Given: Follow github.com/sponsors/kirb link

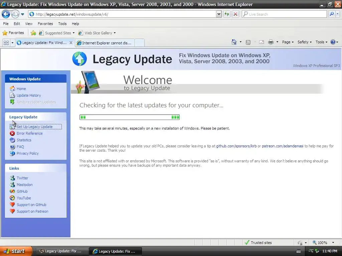Looking at the screenshot, I should pyautogui.click(x=236, y=146).
